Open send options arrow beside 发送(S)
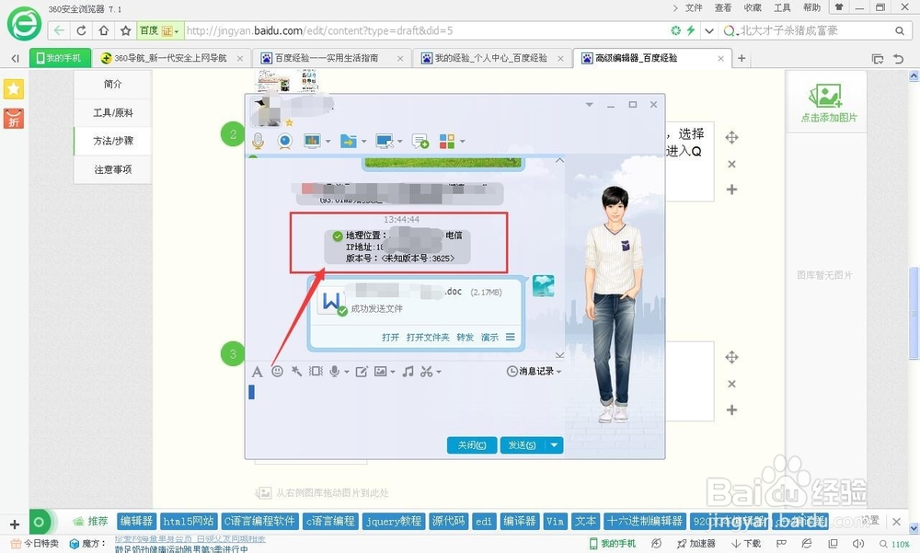Image resolution: width=920 pixels, height=553 pixels. point(554,445)
